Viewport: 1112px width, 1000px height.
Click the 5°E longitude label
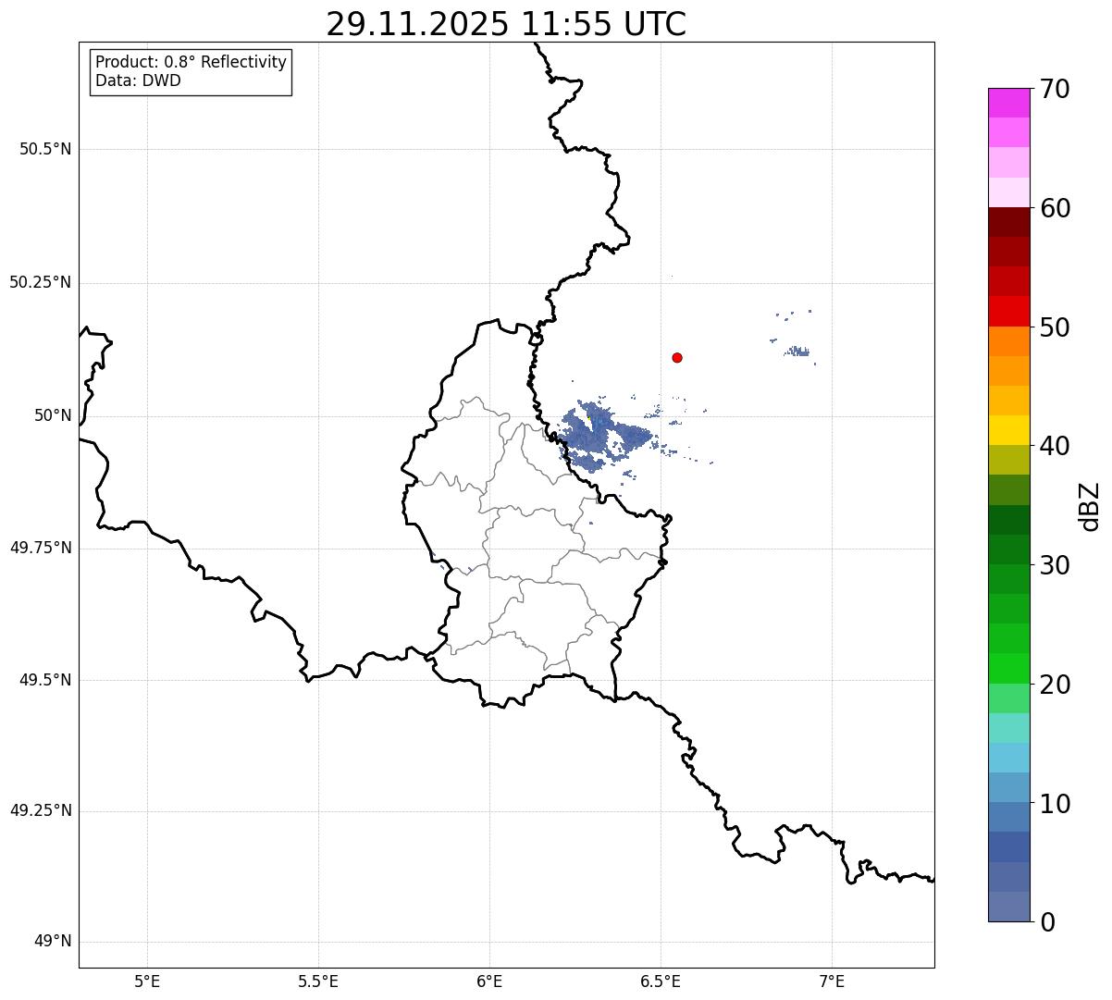[147, 981]
